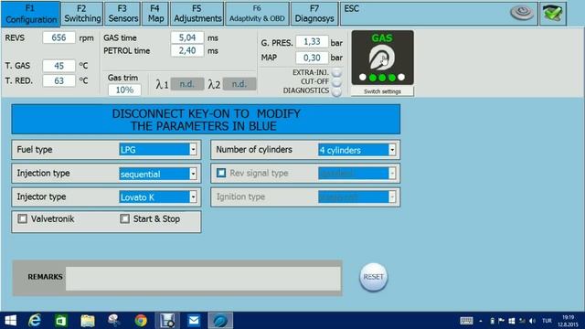Click the GAS changeover switch image

(382, 58)
